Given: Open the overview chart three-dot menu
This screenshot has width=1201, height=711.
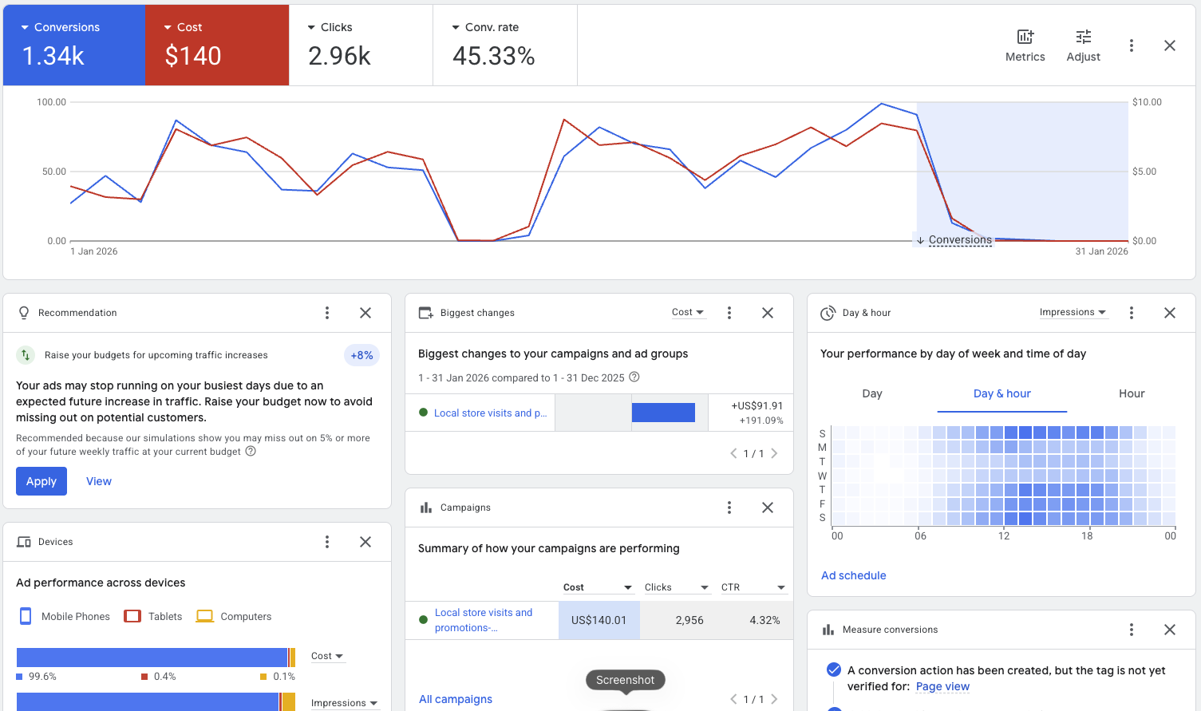Looking at the screenshot, I should pyautogui.click(x=1131, y=45).
